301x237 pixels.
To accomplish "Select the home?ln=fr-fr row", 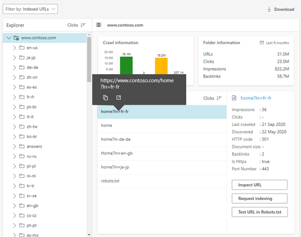I will [x=162, y=111].
